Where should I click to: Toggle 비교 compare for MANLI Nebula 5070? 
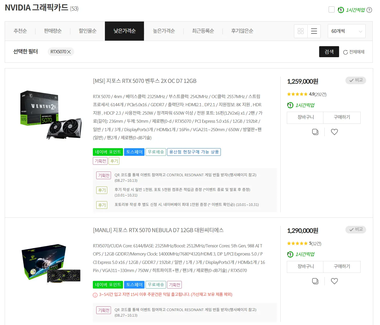tap(356, 230)
